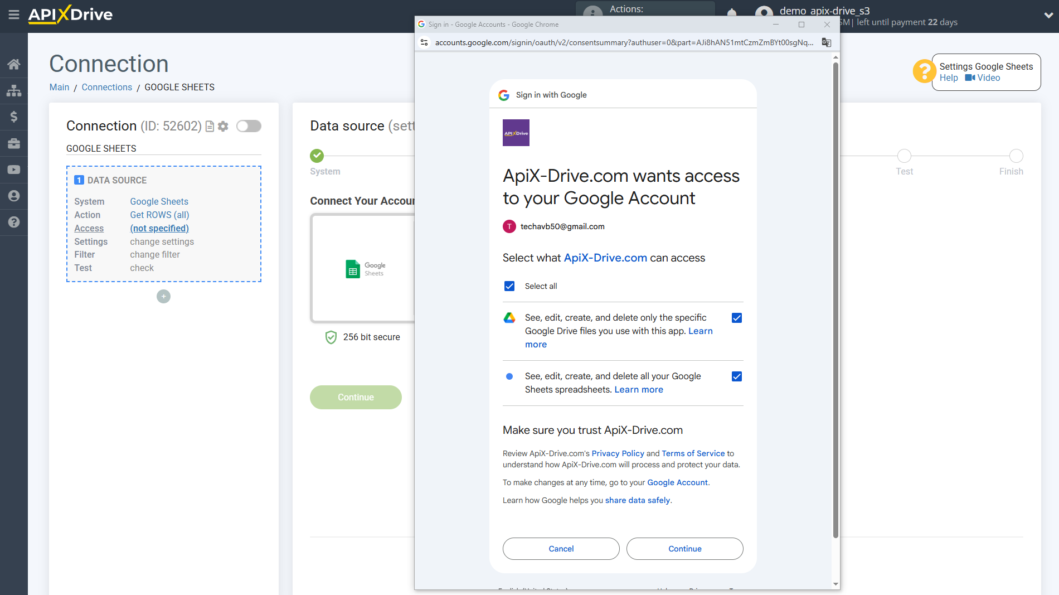Open the connections hierarchy icon in sidebar
The image size is (1059, 595).
click(x=14, y=90)
